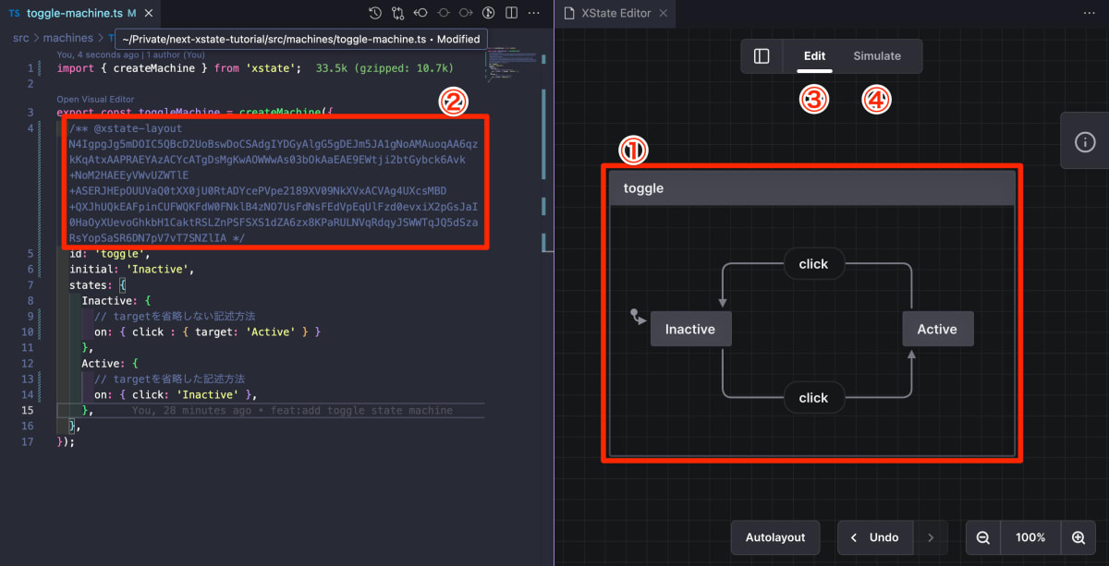1109x566 pixels.
Task: Open file history clock icon in editor toolbar
Action: [375, 13]
